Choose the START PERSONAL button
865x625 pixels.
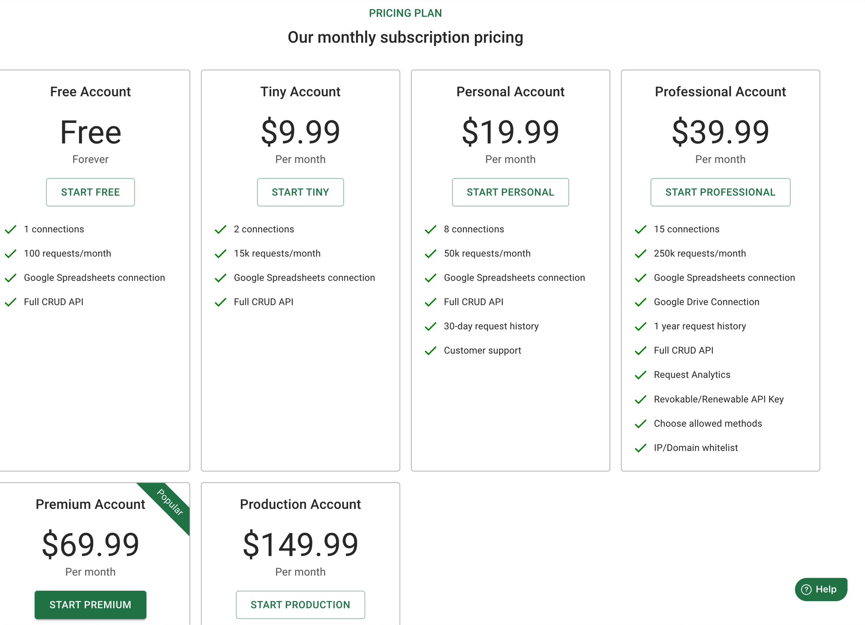(510, 192)
